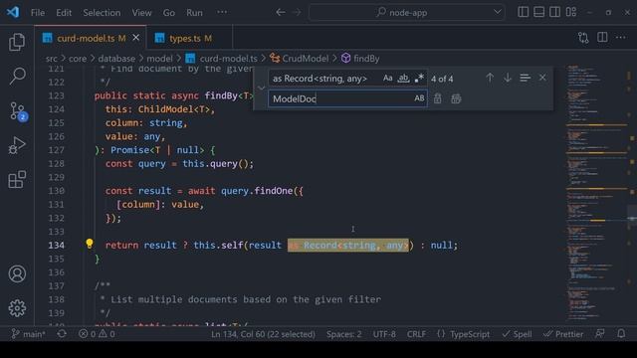Toggle Find in Selection icon
Viewport: 637px width, 358px height.
pos(525,78)
